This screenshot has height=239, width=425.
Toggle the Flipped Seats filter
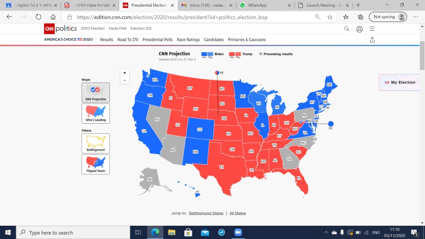[96, 164]
